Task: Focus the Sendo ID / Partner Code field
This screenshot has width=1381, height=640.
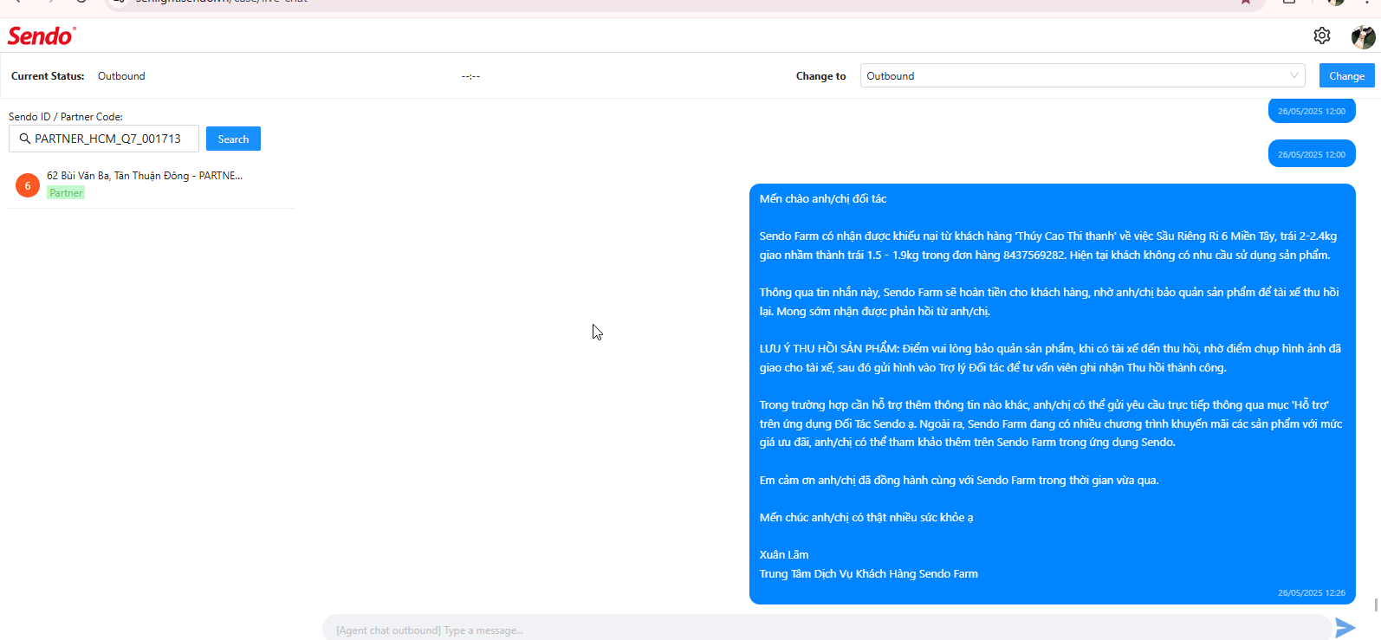Action: point(104,139)
